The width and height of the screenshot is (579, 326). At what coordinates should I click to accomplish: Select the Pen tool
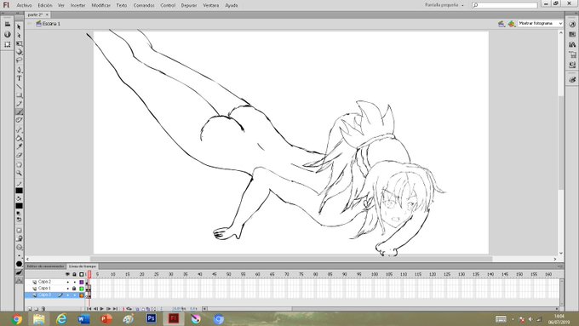click(x=20, y=70)
